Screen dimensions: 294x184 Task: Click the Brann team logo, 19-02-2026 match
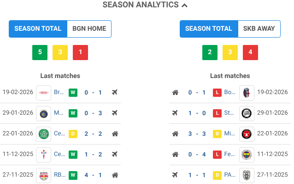[44, 93]
